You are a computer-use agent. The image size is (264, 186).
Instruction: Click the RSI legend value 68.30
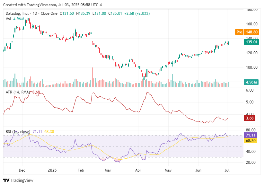pyautogui.click(x=49, y=132)
